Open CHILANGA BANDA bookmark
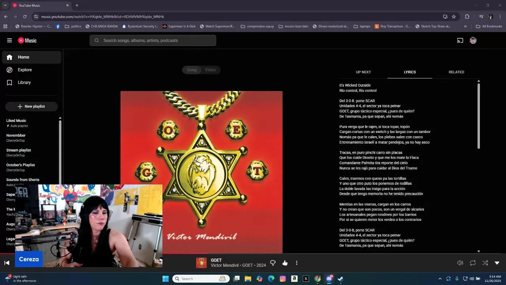Viewport: 506px width, 285px height. 101,27
